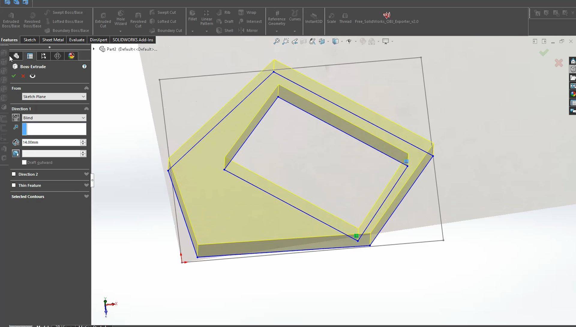Select the Extruded Cut tool
The height and width of the screenshot is (327, 576).
[x=103, y=20]
